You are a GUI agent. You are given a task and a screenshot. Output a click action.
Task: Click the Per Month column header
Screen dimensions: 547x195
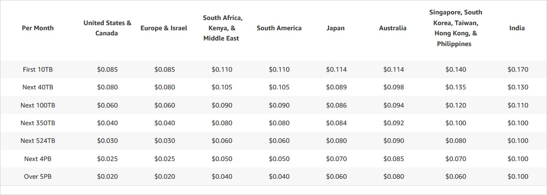38,28
